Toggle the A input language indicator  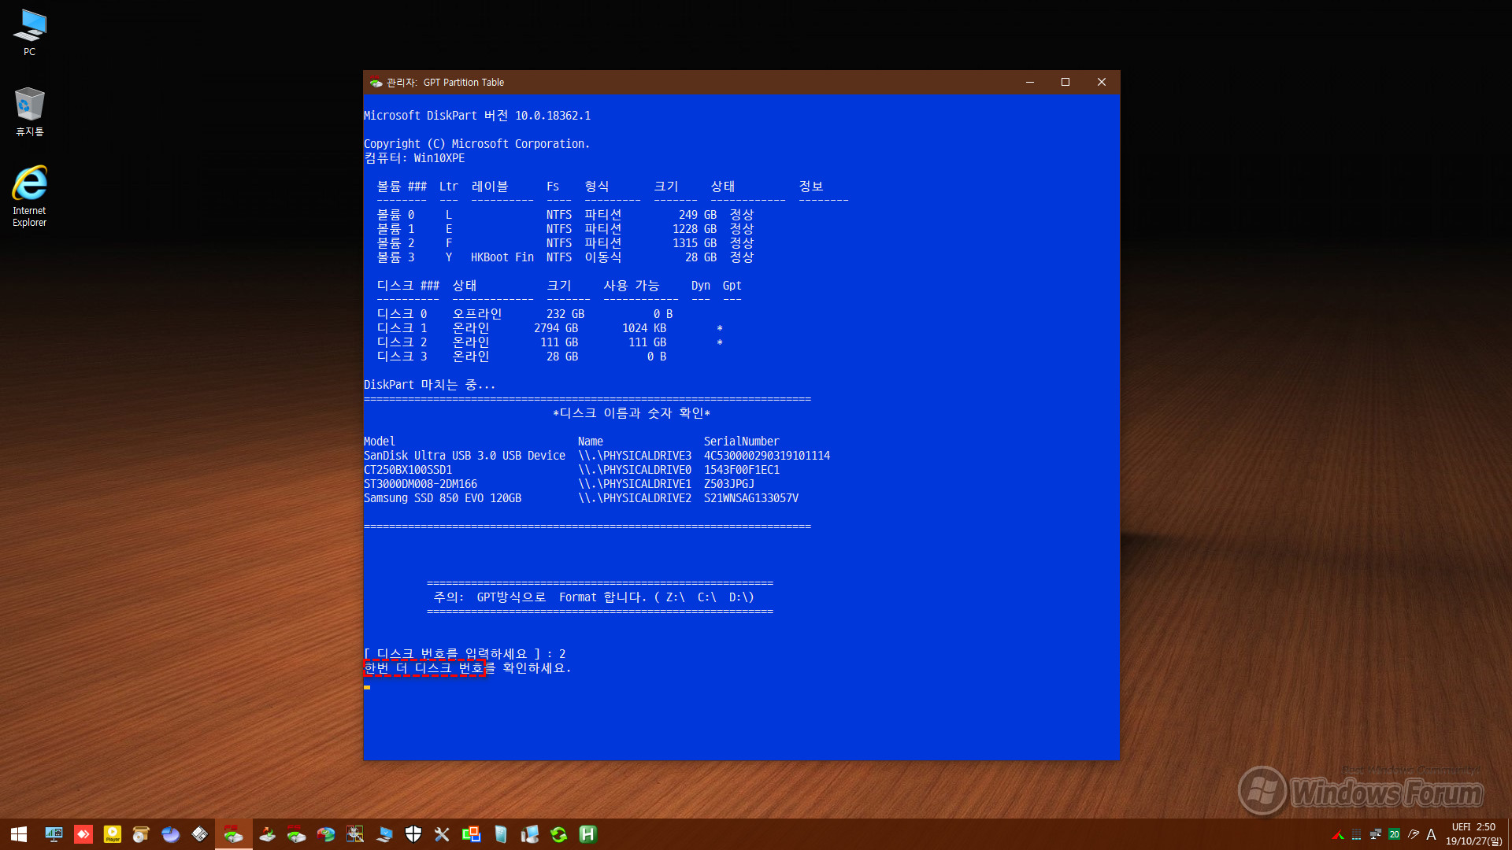click(1432, 835)
